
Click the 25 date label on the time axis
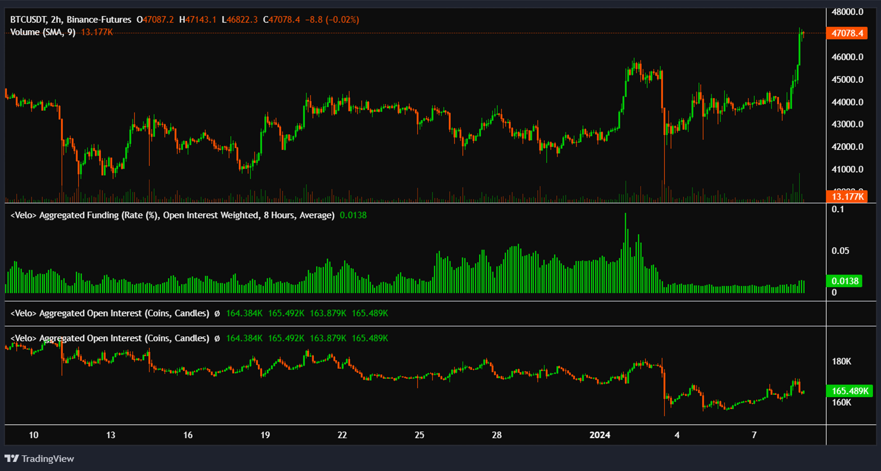[x=419, y=435]
